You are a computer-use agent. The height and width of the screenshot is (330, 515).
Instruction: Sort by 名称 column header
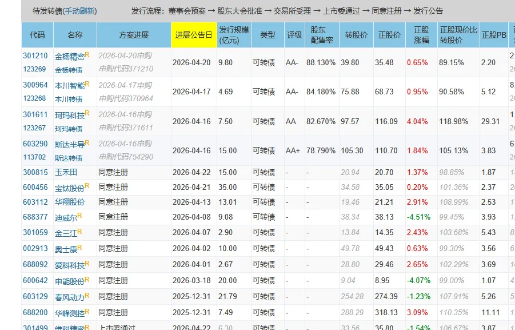coord(75,35)
